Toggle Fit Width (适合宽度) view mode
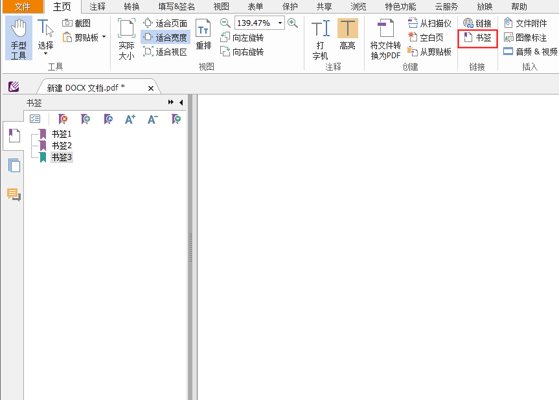The height and width of the screenshot is (400, 559). [x=165, y=38]
